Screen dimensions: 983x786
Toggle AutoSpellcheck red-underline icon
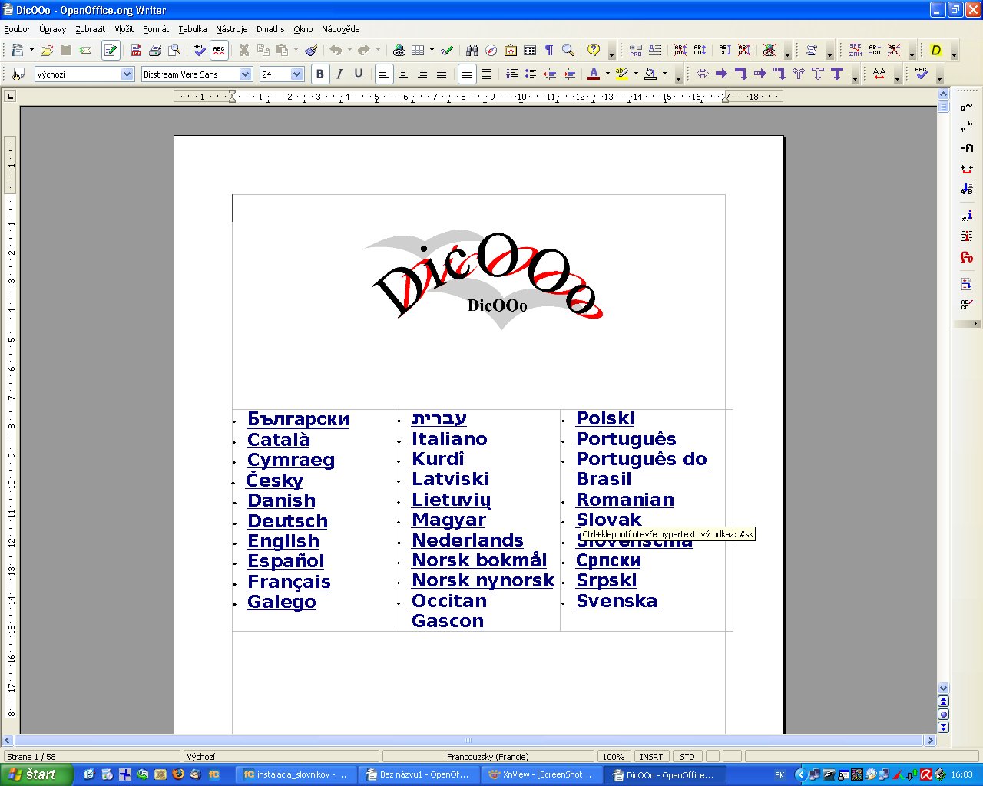click(x=219, y=50)
